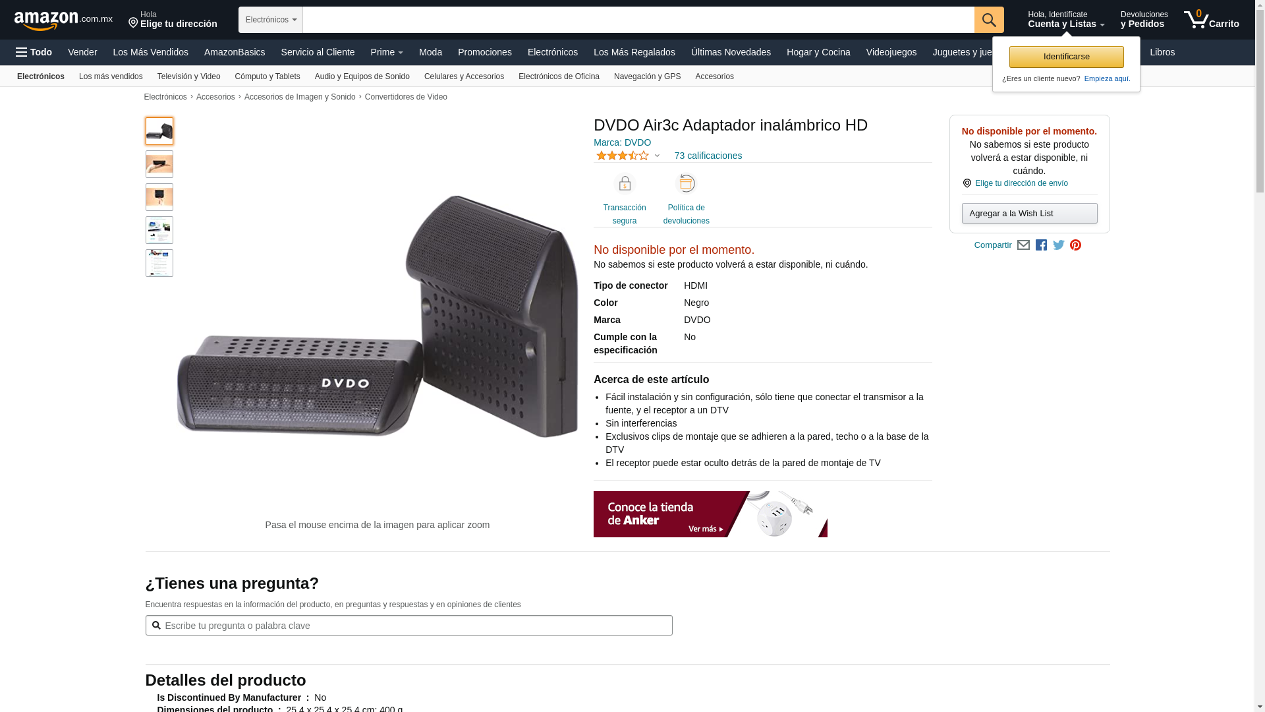The image size is (1265, 712).
Task: Share product on Facebook
Action: [1041, 245]
